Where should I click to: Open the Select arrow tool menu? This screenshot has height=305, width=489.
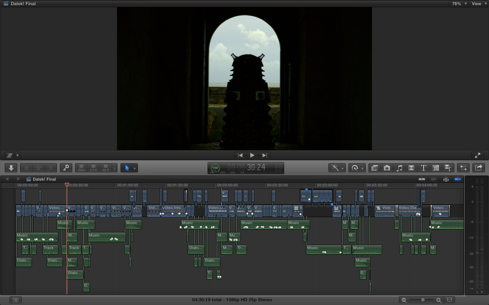click(129, 168)
